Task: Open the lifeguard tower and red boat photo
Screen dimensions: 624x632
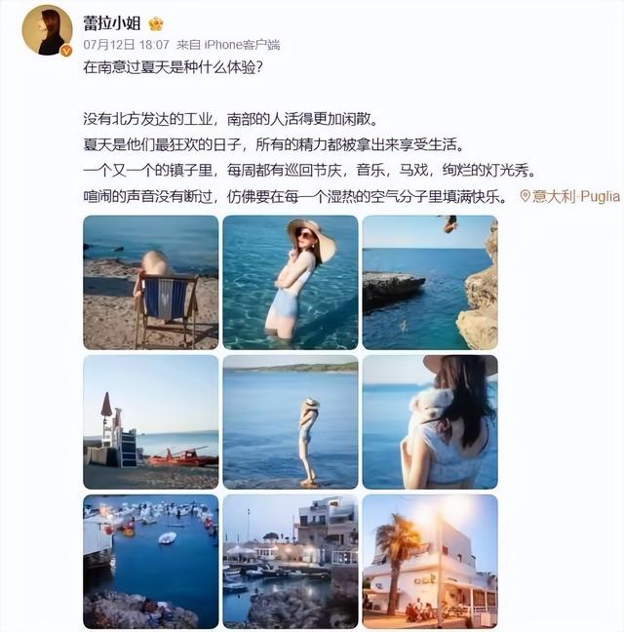Action: [151, 422]
